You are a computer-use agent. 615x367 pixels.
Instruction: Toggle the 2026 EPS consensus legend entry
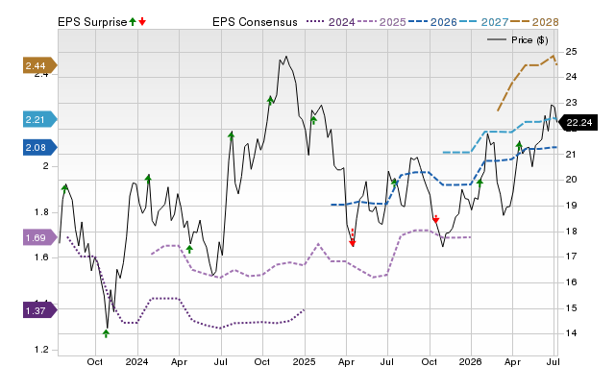433,22
